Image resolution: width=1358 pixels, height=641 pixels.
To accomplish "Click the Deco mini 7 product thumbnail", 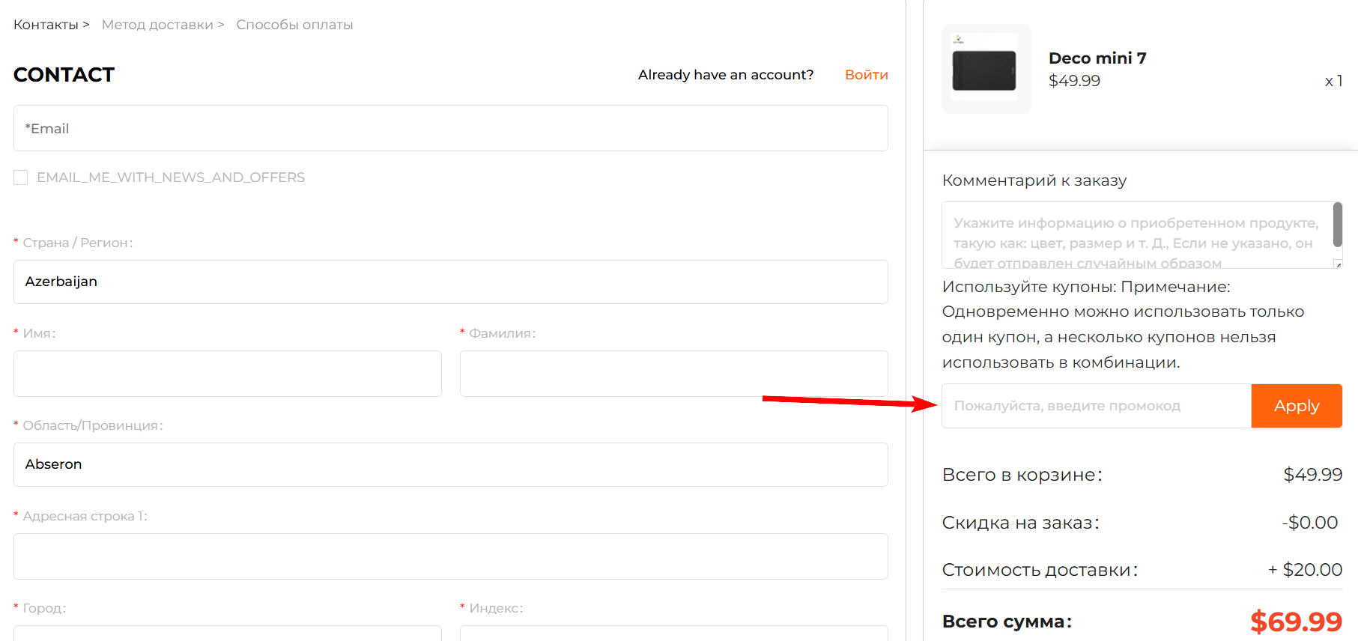I will tap(986, 69).
